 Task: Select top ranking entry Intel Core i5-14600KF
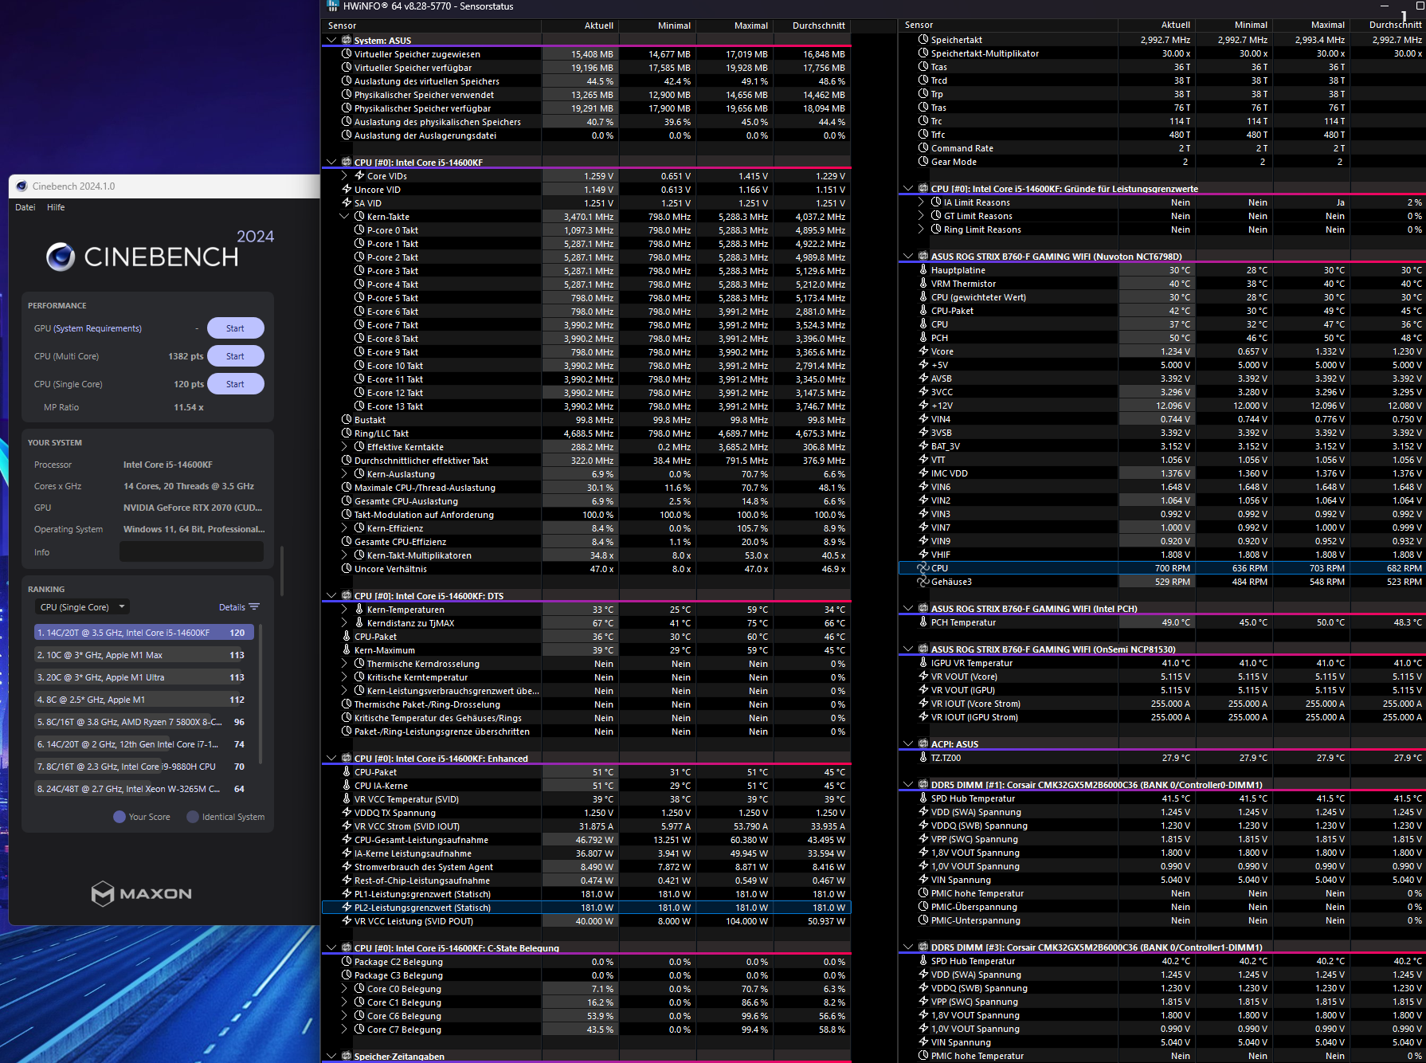(143, 633)
